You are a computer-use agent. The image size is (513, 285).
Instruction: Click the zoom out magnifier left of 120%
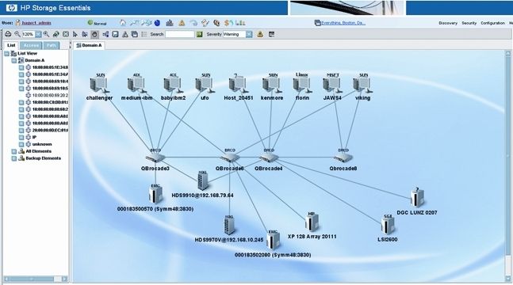[17, 34]
